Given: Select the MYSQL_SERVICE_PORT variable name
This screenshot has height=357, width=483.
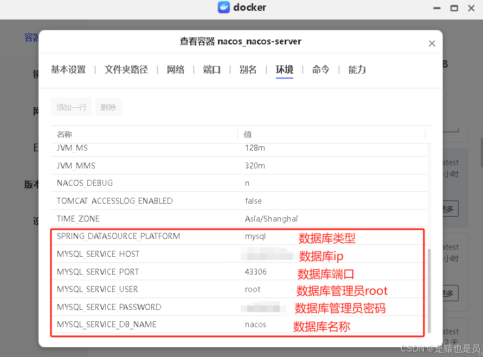Looking at the screenshot, I should 98,272.
